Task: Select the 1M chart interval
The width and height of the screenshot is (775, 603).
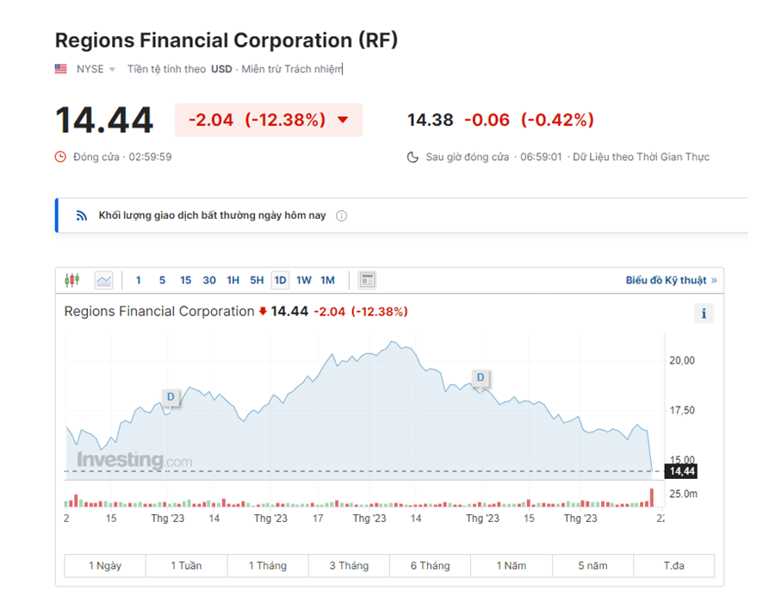Action: pos(327,280)
